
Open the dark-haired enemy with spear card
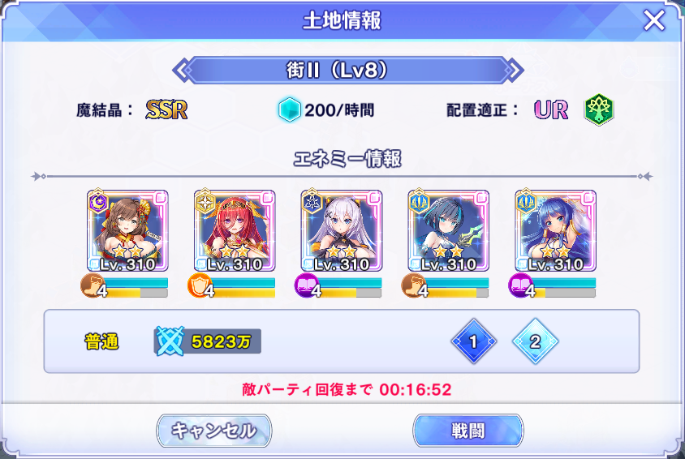449,230
